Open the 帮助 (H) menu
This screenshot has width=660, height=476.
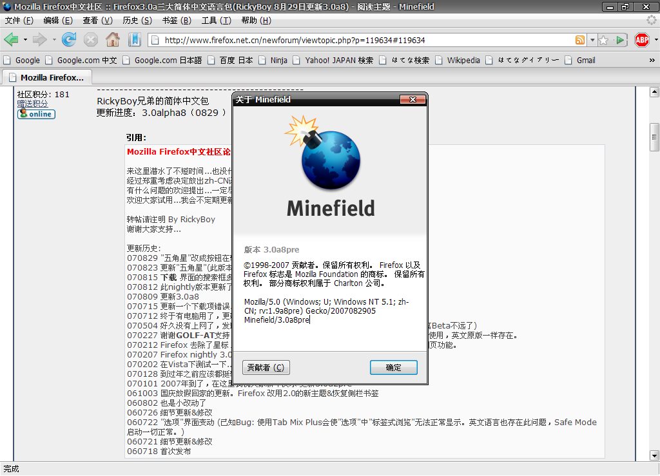click(x=257, y=20)
